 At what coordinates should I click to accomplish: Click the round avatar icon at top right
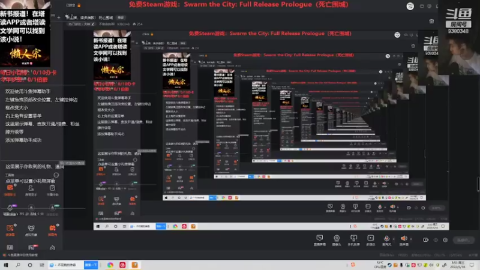click(410, 6)
